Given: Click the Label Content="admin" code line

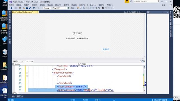Looking at the screenshot, I should [71, 87].
